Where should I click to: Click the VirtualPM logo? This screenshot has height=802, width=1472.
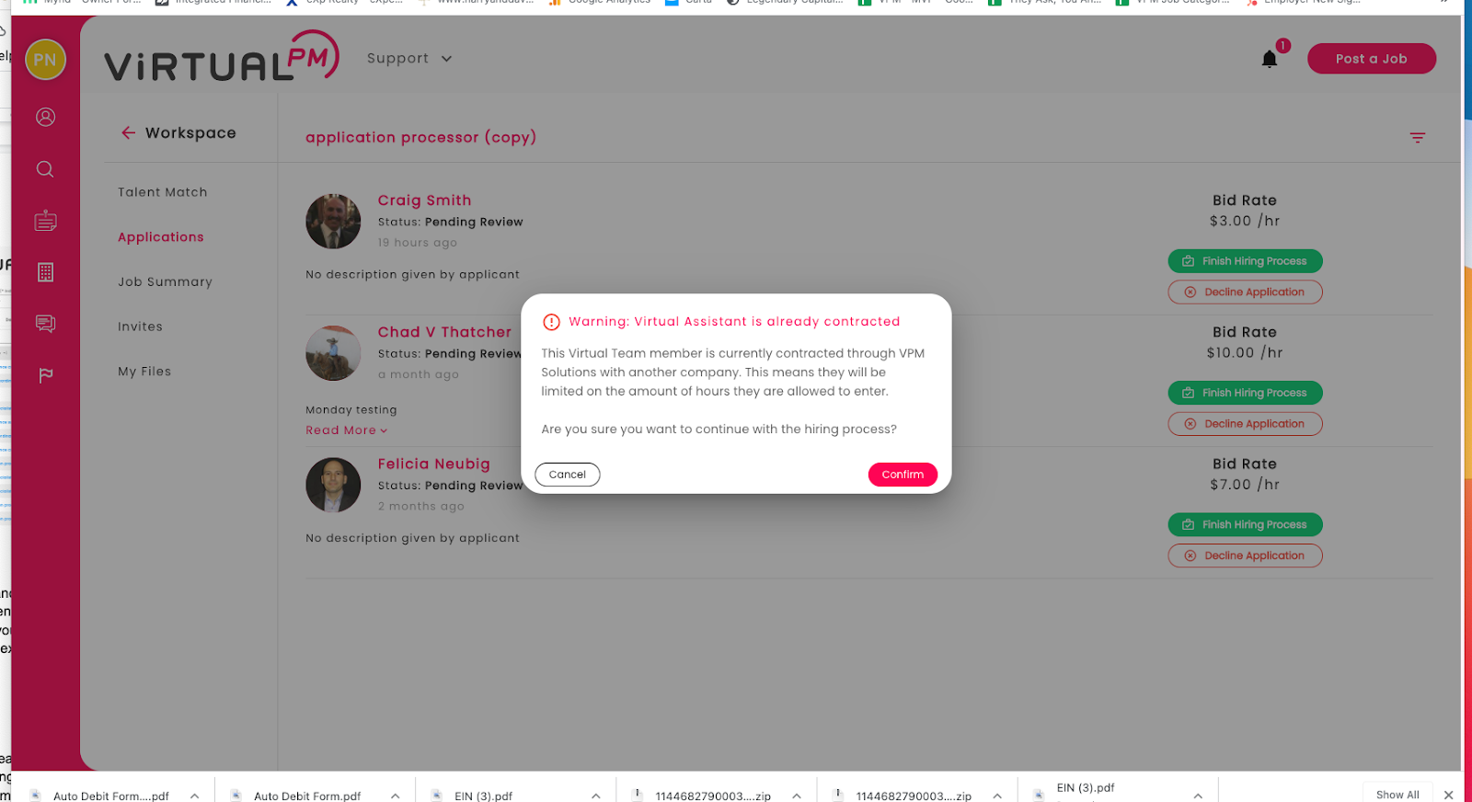[222, 57]
